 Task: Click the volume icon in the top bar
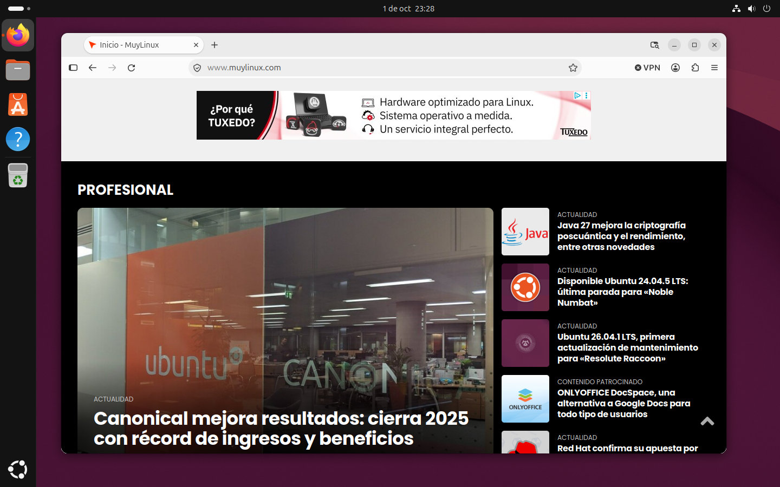[751, 9]
